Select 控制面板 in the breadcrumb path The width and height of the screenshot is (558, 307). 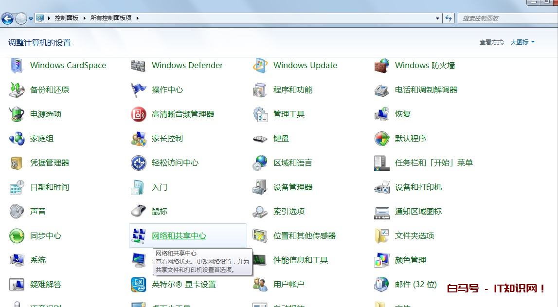click(67, 18)
